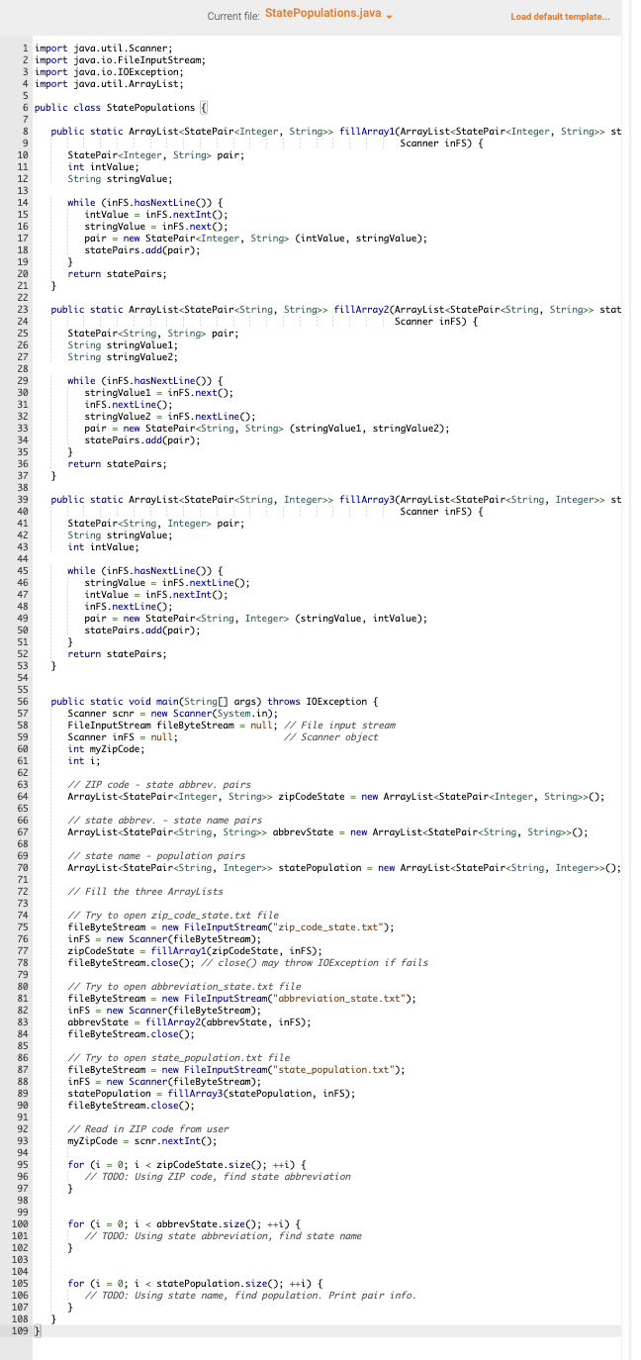Click the 'statePopulation = fillArray3(statePopulation, inFS);' line

coord(212,1094)
